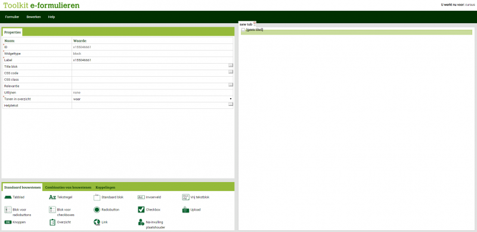Select the Invoerveld building block icon
Viewport: 477px width, 232px height.
[141, 197]
